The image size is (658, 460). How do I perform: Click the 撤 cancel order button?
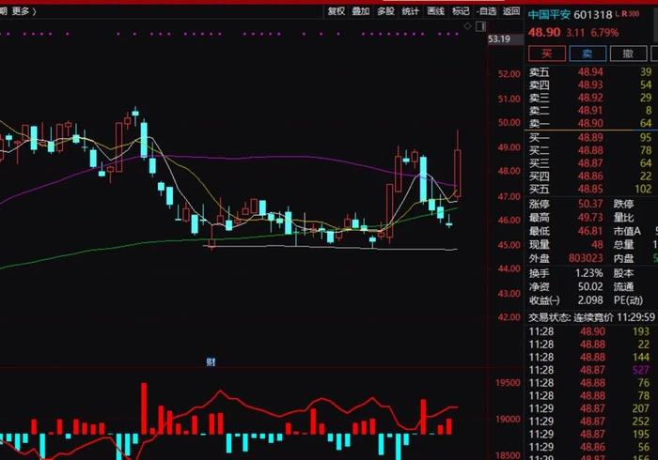pyautogui.click(x=628, y=54)
